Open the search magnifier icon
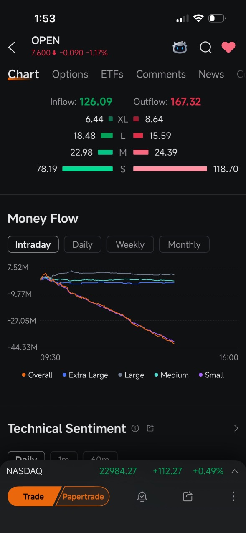The image size is (246, 533). pyautogui.click(x=205, y=48)
